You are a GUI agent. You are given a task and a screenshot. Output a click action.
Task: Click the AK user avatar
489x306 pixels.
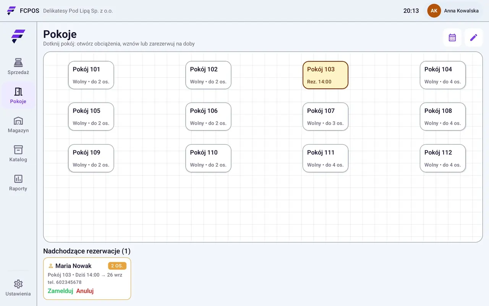(434, 11)
